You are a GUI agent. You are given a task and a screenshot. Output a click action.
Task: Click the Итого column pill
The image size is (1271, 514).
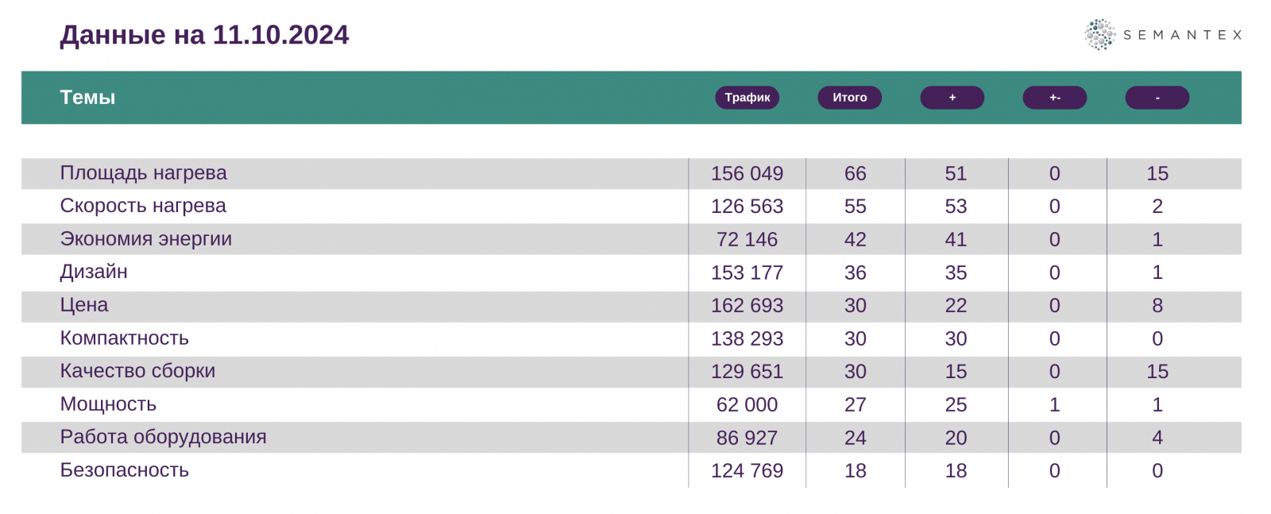pos(849,98)
